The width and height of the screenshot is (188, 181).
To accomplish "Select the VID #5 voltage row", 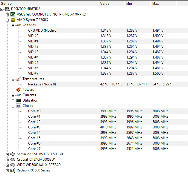I will pos(108,63).
